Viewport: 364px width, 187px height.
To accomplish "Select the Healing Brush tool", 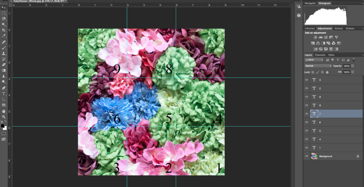I will click(4, 42).
